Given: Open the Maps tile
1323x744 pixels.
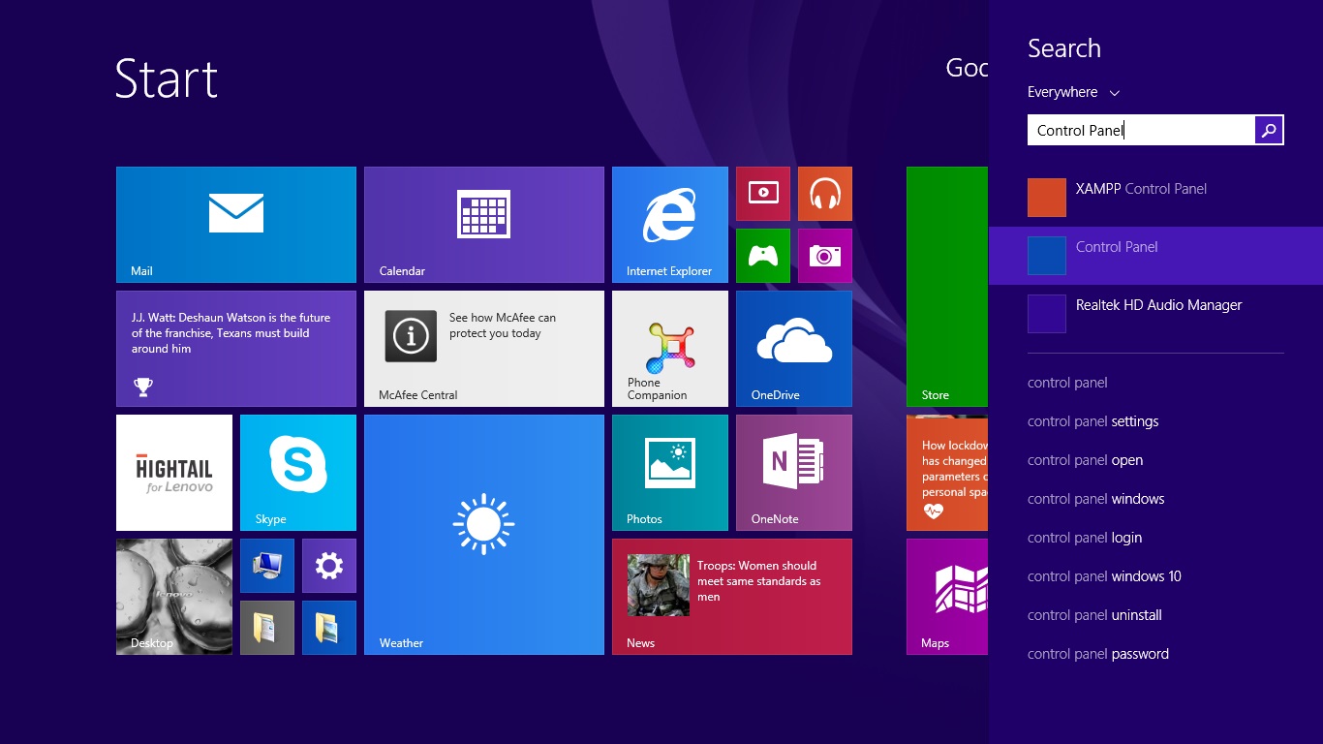Looking at the screenshot, I should pos(948,597).
